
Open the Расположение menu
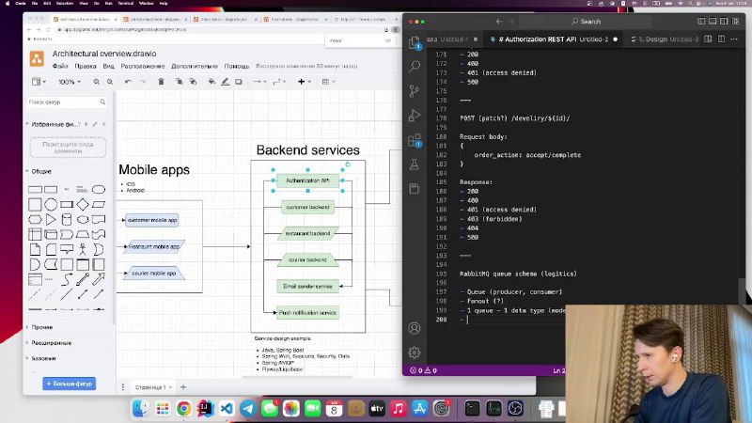tap(143, 66)
